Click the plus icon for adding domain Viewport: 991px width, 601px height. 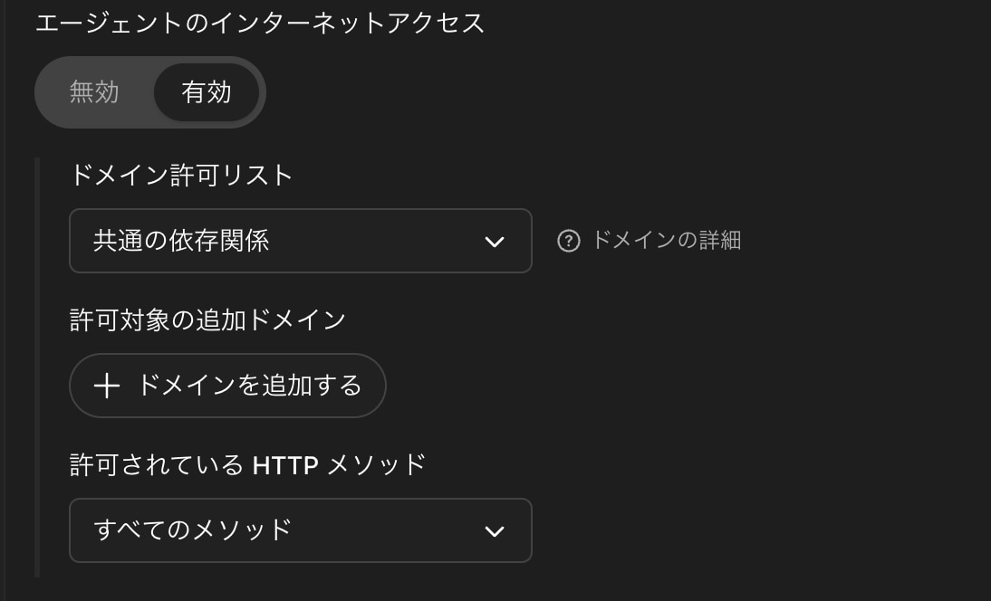click(x=107, y=386)
